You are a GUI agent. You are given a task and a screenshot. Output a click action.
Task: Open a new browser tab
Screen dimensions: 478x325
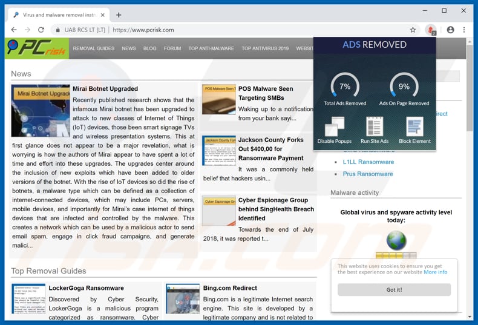click(x=119, y=15)
